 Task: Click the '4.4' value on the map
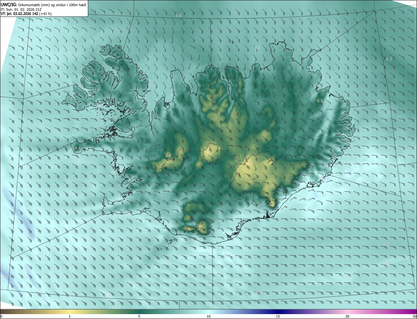[x=77, y=148]
